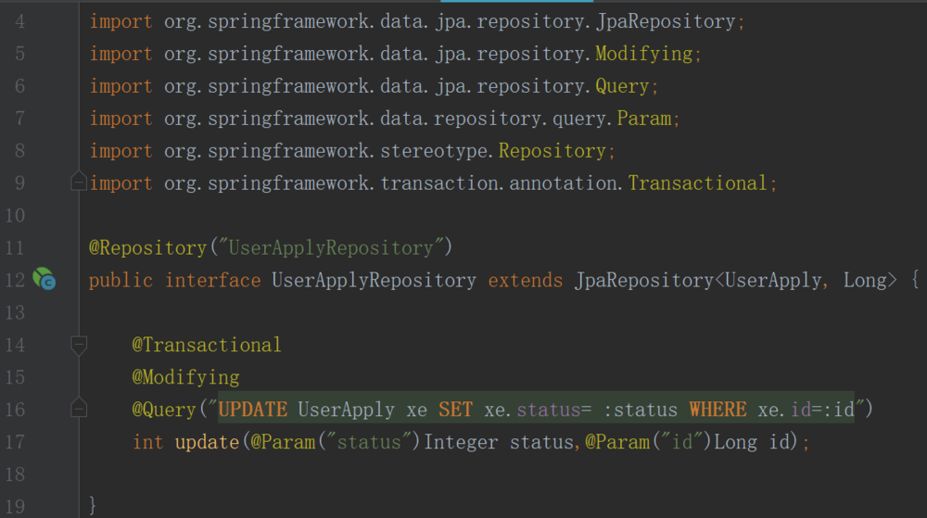Click the Transactional import class name on line 9
Image resolution: width=927 pixels, height=518 pixels.
698,183
